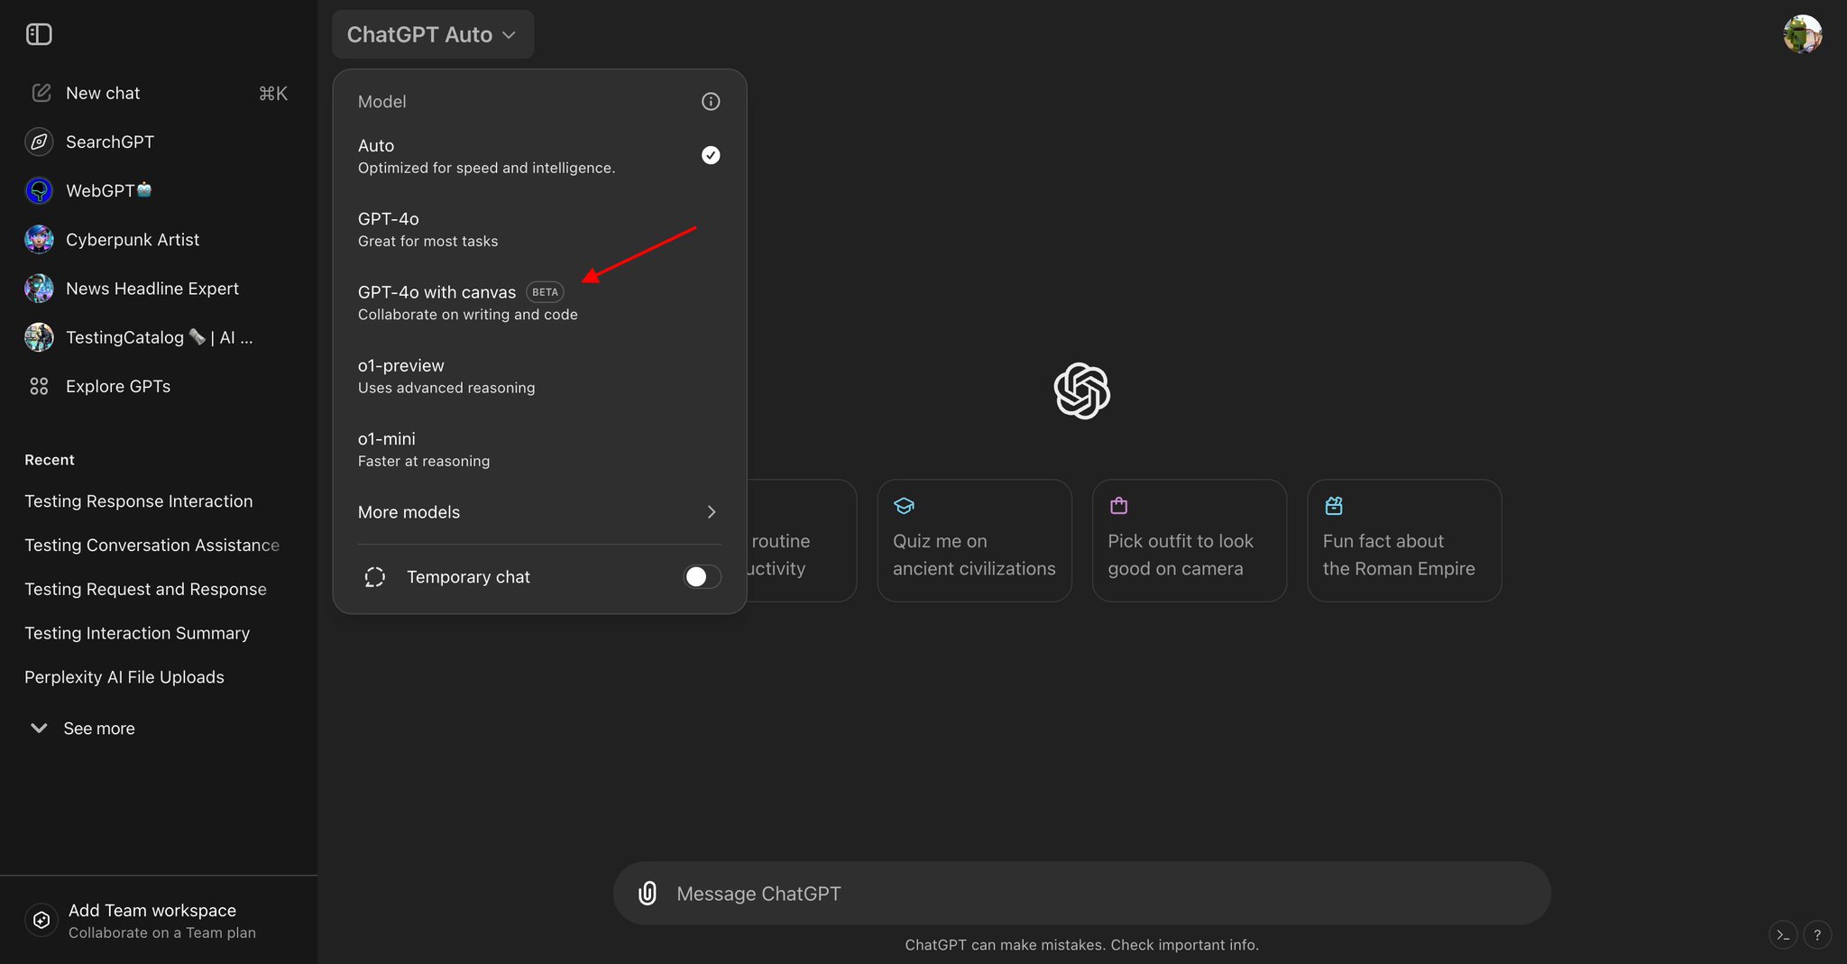Select o1-mini model option

pyautogui.click(x=539, y=449)
